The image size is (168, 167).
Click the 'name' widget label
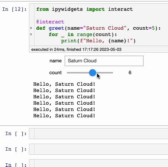click(x=55, y=61)
